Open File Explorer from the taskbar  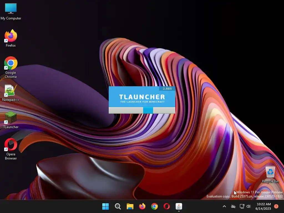[x=130, y=206]
